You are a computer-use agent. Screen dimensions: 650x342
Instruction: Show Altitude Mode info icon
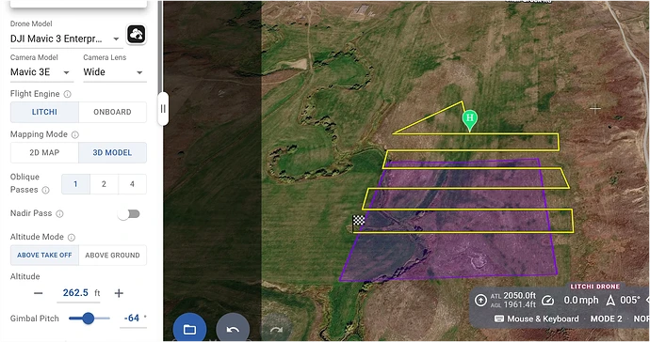(x=72, y=238)
